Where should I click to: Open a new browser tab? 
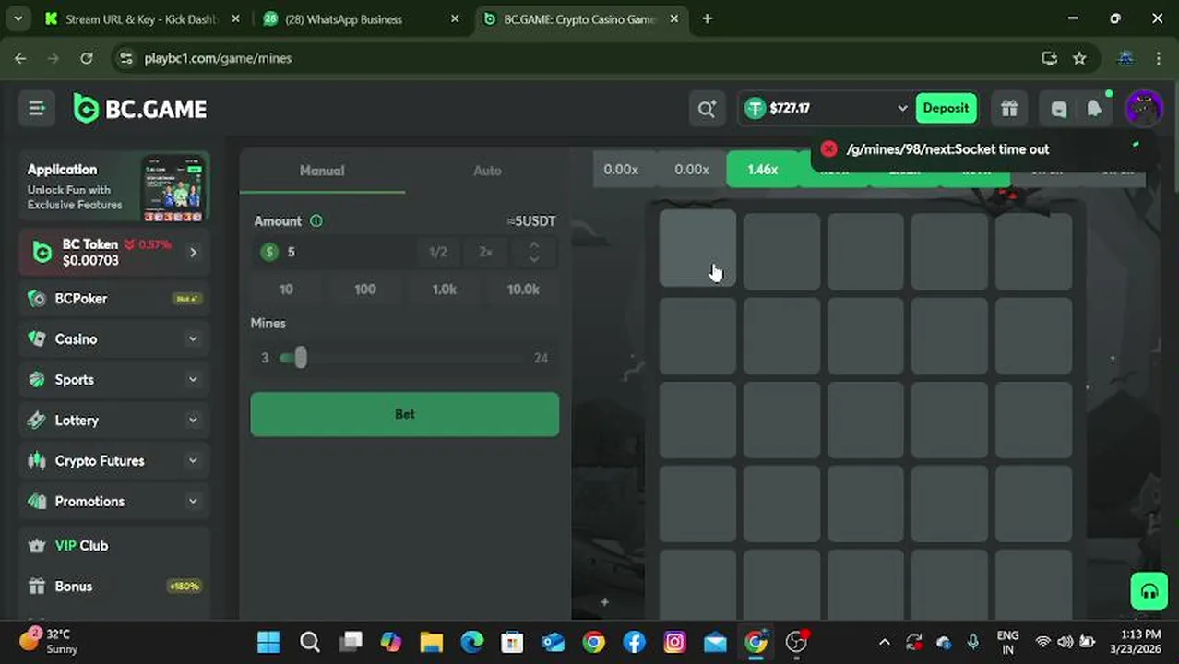[x=707, y=18]
